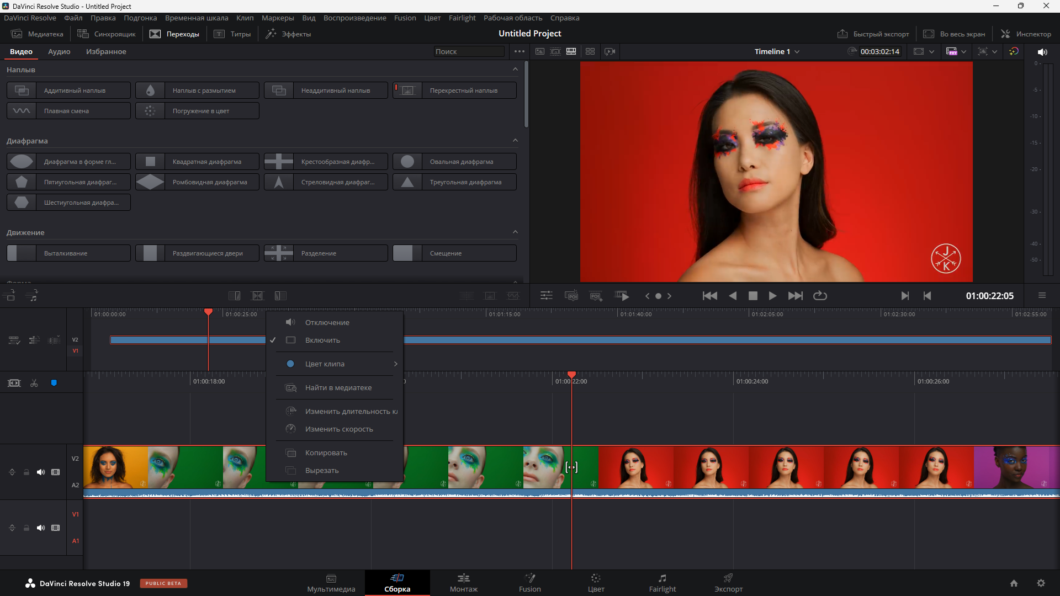The height and width of the screenshot is (596, 1060).
Task: Jump to the first frame
Action: [709, 296]
